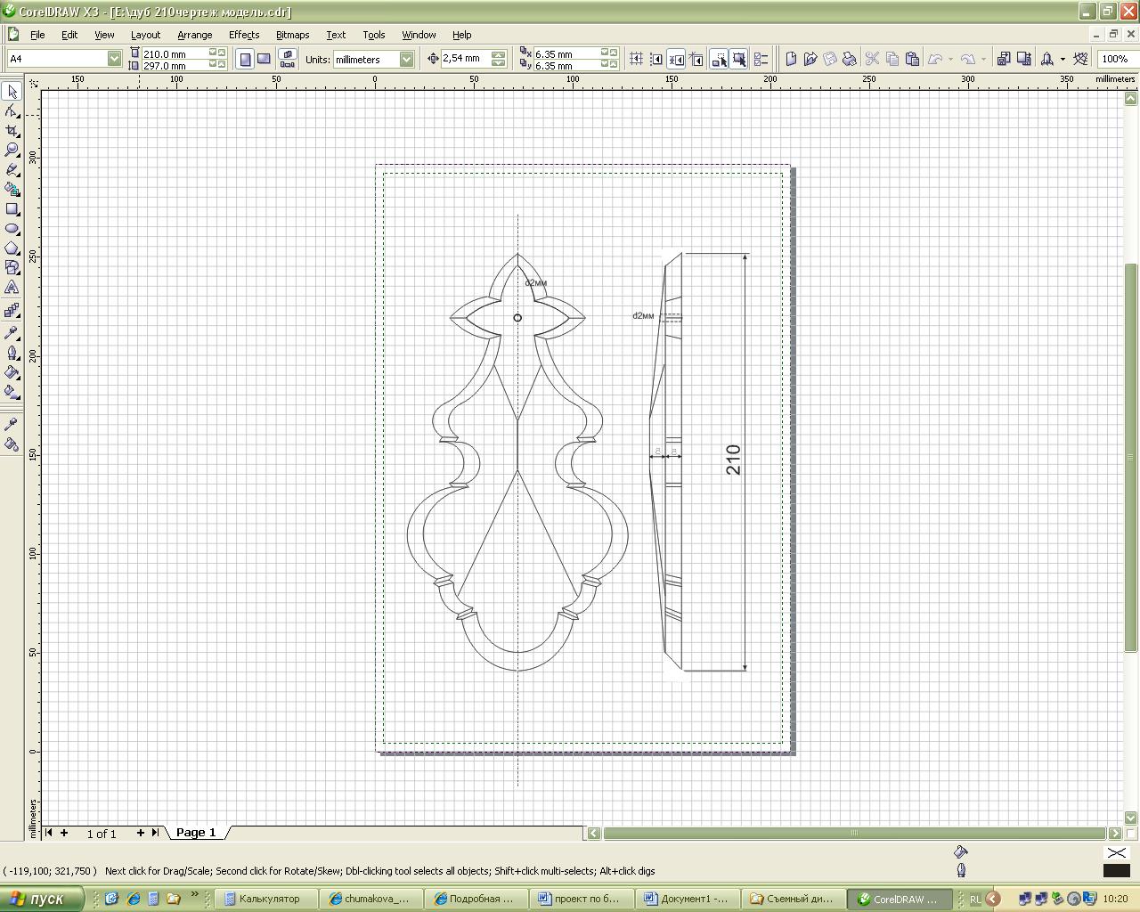Image resolution: width=1140 pixels, height=912 pixels.
Task: Open the A4 paper size dropdown
Action: click(x=114, y=59)
